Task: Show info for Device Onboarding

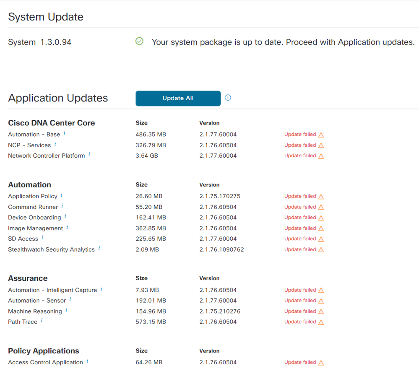Action: 65,216
